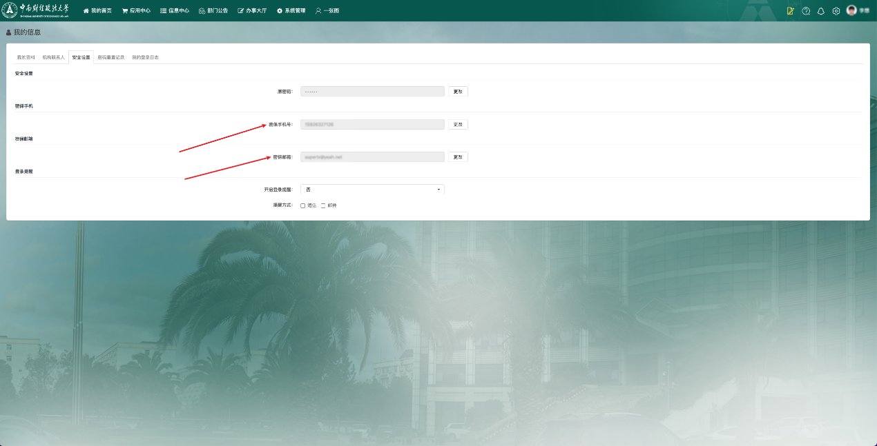Expand the 开启登录提醒 dropdown

(372, 190)
